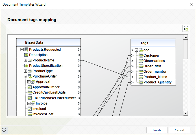Image resolution: width=196 pixels, height=135 pixels.
Task: Click the connector arrow beside PurchaseOrder
Action: 79,76
